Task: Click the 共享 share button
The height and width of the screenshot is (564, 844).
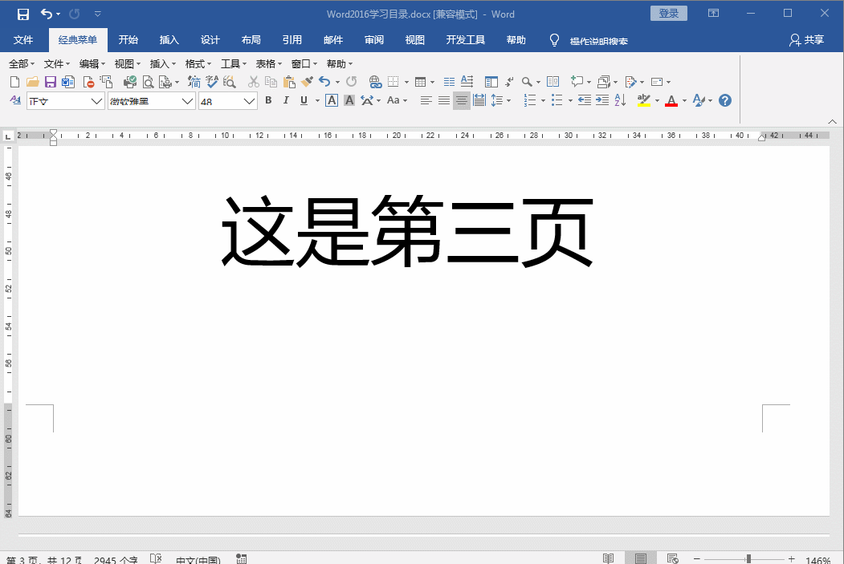Action: click(x=807, y=40)
